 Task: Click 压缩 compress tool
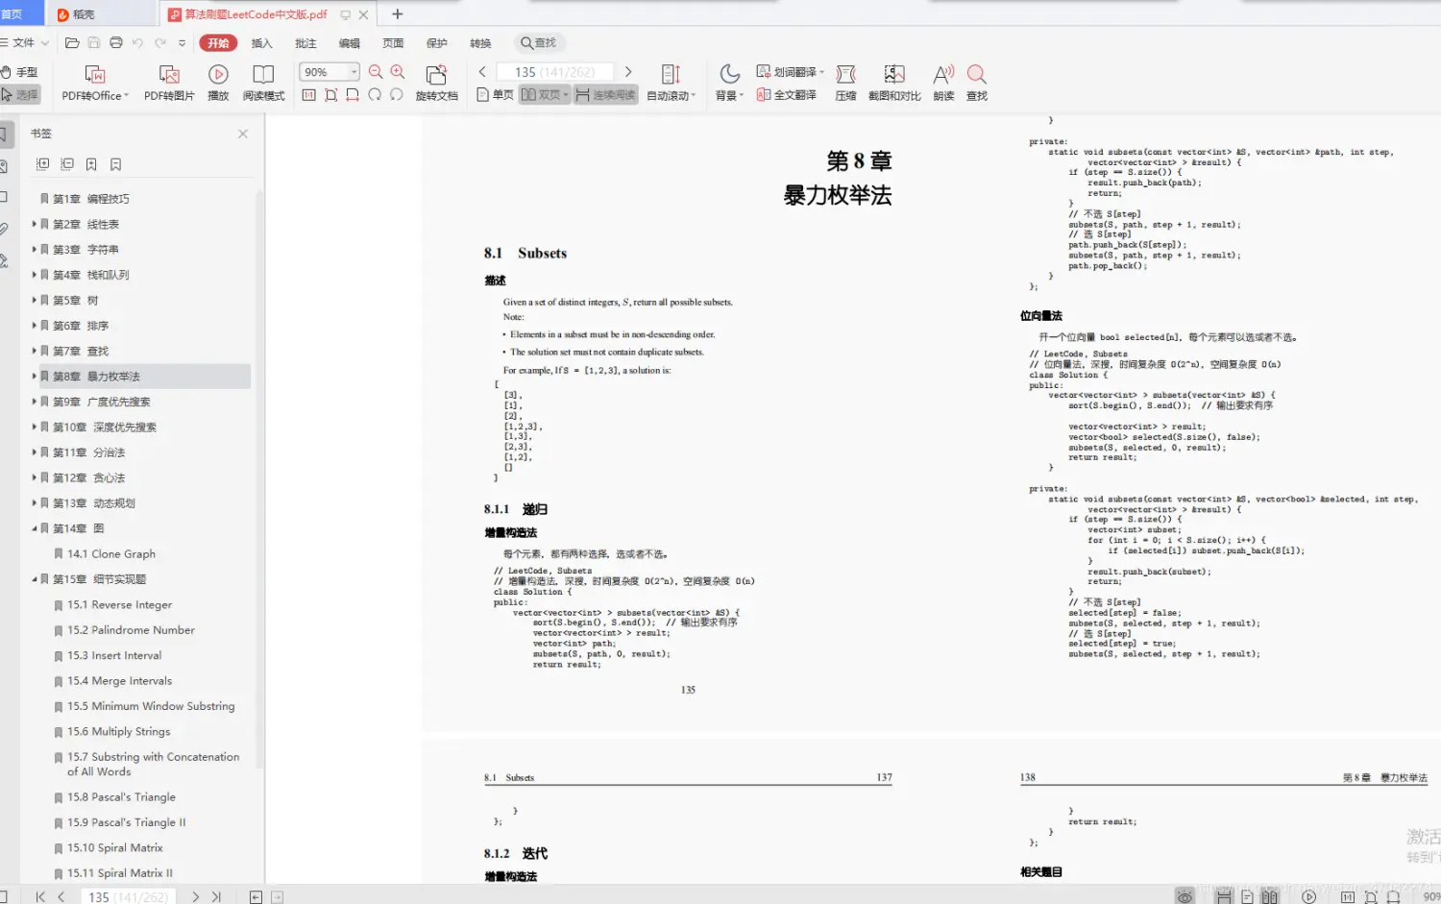(845, 83)
